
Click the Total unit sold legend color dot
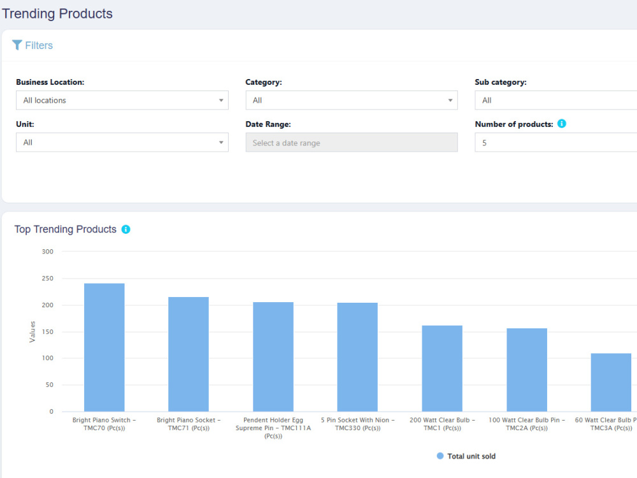click(x=440, y=456)
